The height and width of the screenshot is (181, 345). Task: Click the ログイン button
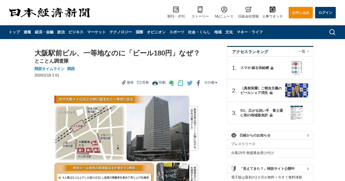(x=325, y=13)
